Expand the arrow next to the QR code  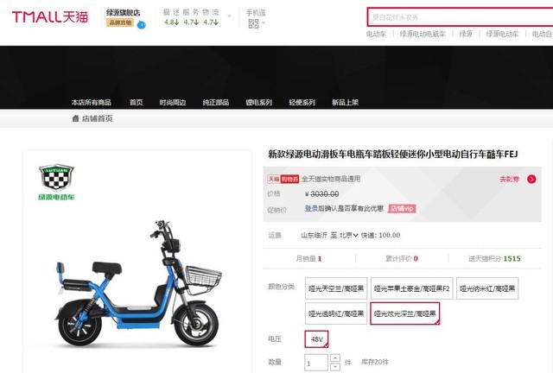click(x=263, y=23)
